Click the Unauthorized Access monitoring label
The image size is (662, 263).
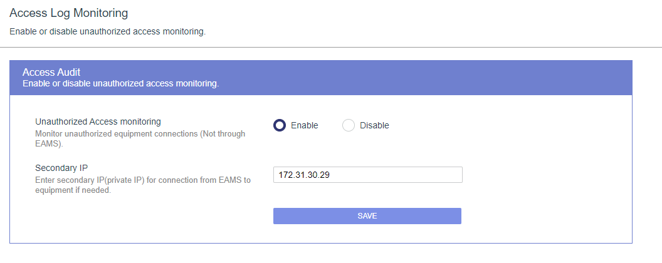[x=98, y=121]
